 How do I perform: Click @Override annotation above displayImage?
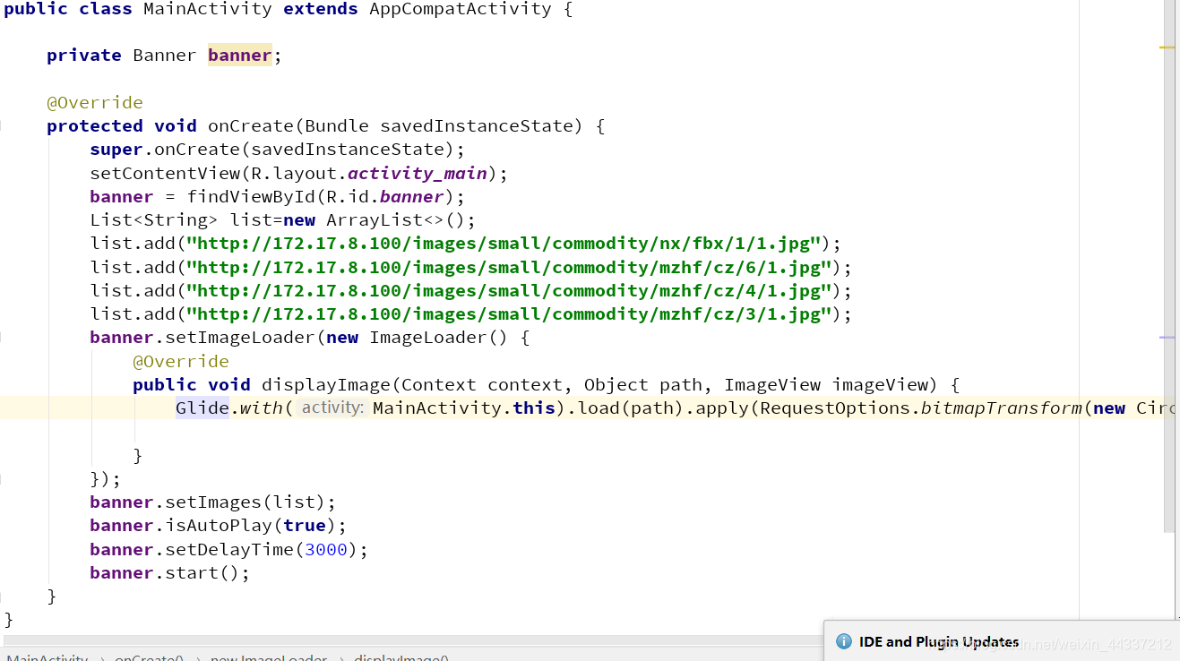pyautogui.click(x=181, y=361)
